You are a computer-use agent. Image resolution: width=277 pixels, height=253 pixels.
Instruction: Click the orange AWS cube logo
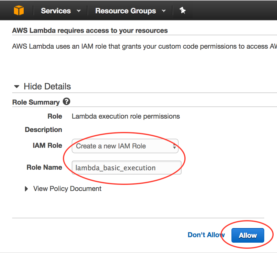19,11
